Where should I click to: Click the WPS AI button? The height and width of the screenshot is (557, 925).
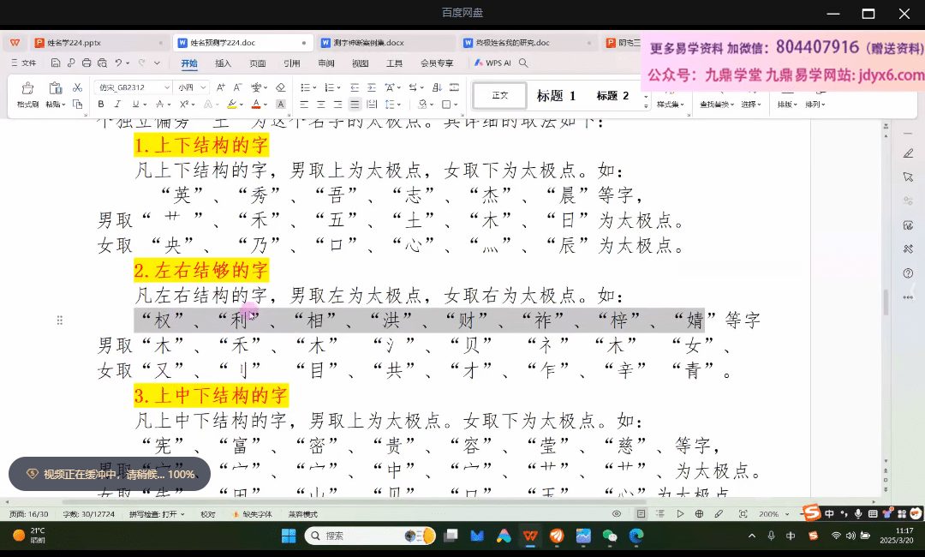click(x=492, y=63)
